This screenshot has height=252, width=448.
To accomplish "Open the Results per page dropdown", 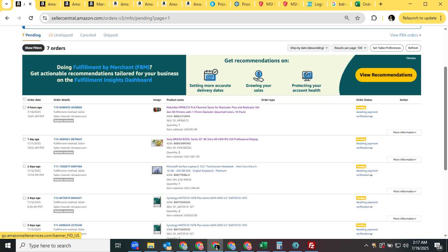I will pos(350,48).
